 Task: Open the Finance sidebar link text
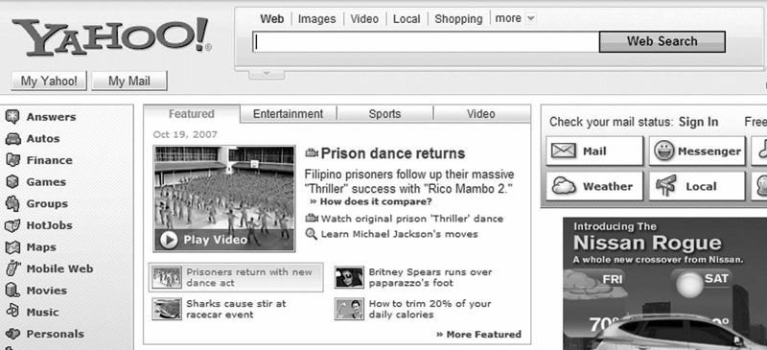pyautogui.click(x=50, y=160)
